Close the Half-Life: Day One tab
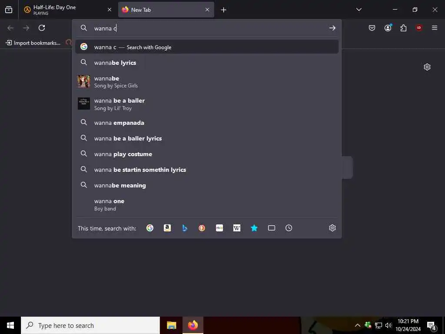Image resolution: width=445 pixels, height=334 pixels. pyautogui.click(x=110, y=10)
